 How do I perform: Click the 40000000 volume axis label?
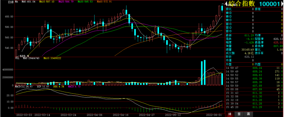7,70
